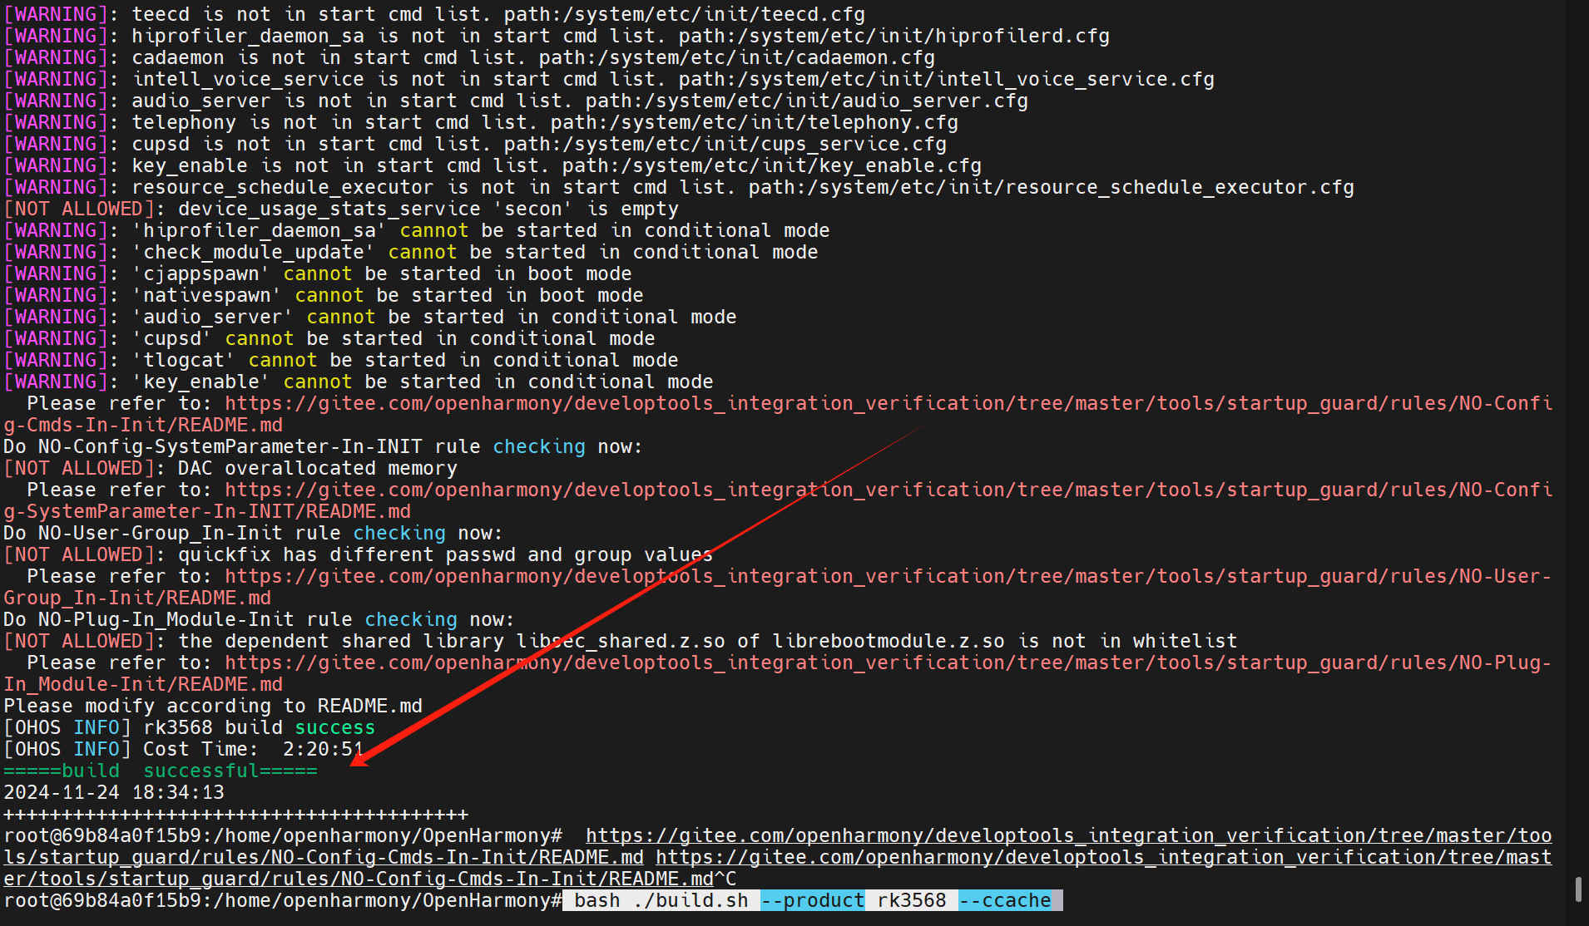Click the audio_server.cfg warning line
Viewport: 1589px width, 926px height.
pyautogui.click(x=516, y=101)
